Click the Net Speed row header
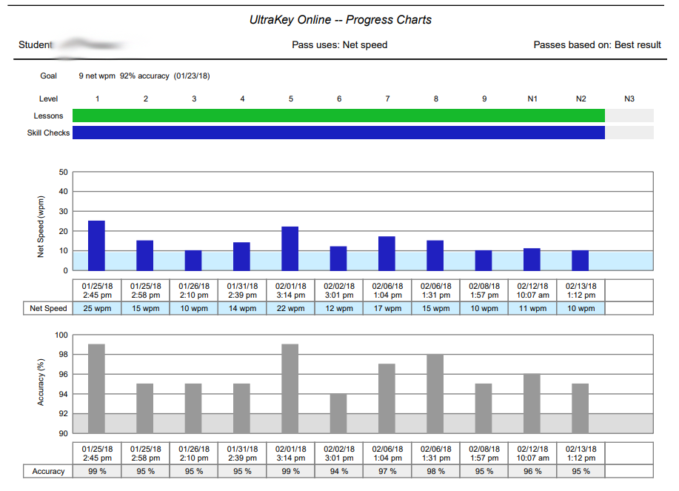679x491 pixels. [x=48, y=308]
